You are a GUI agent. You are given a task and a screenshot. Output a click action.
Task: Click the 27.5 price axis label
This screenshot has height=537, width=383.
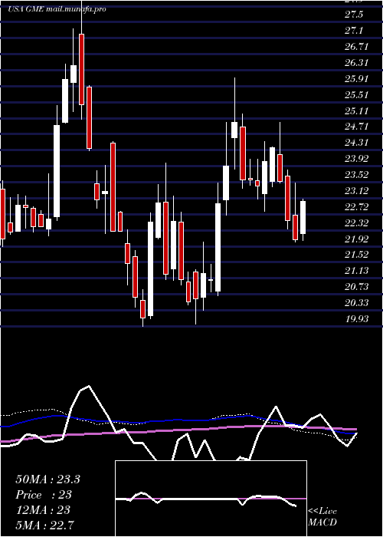point(354,15)
